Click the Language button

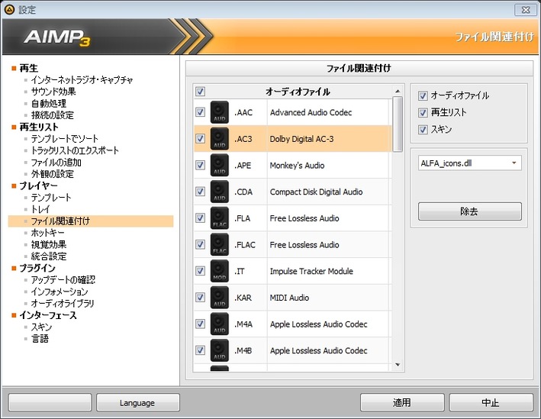(x=138, y=402)
